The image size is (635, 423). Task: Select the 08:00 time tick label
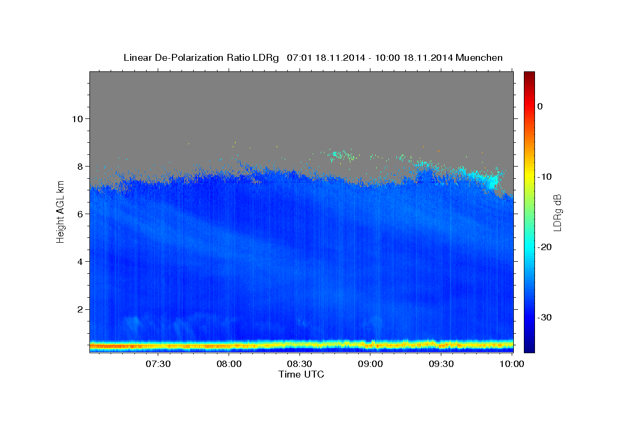pos(230,364)
